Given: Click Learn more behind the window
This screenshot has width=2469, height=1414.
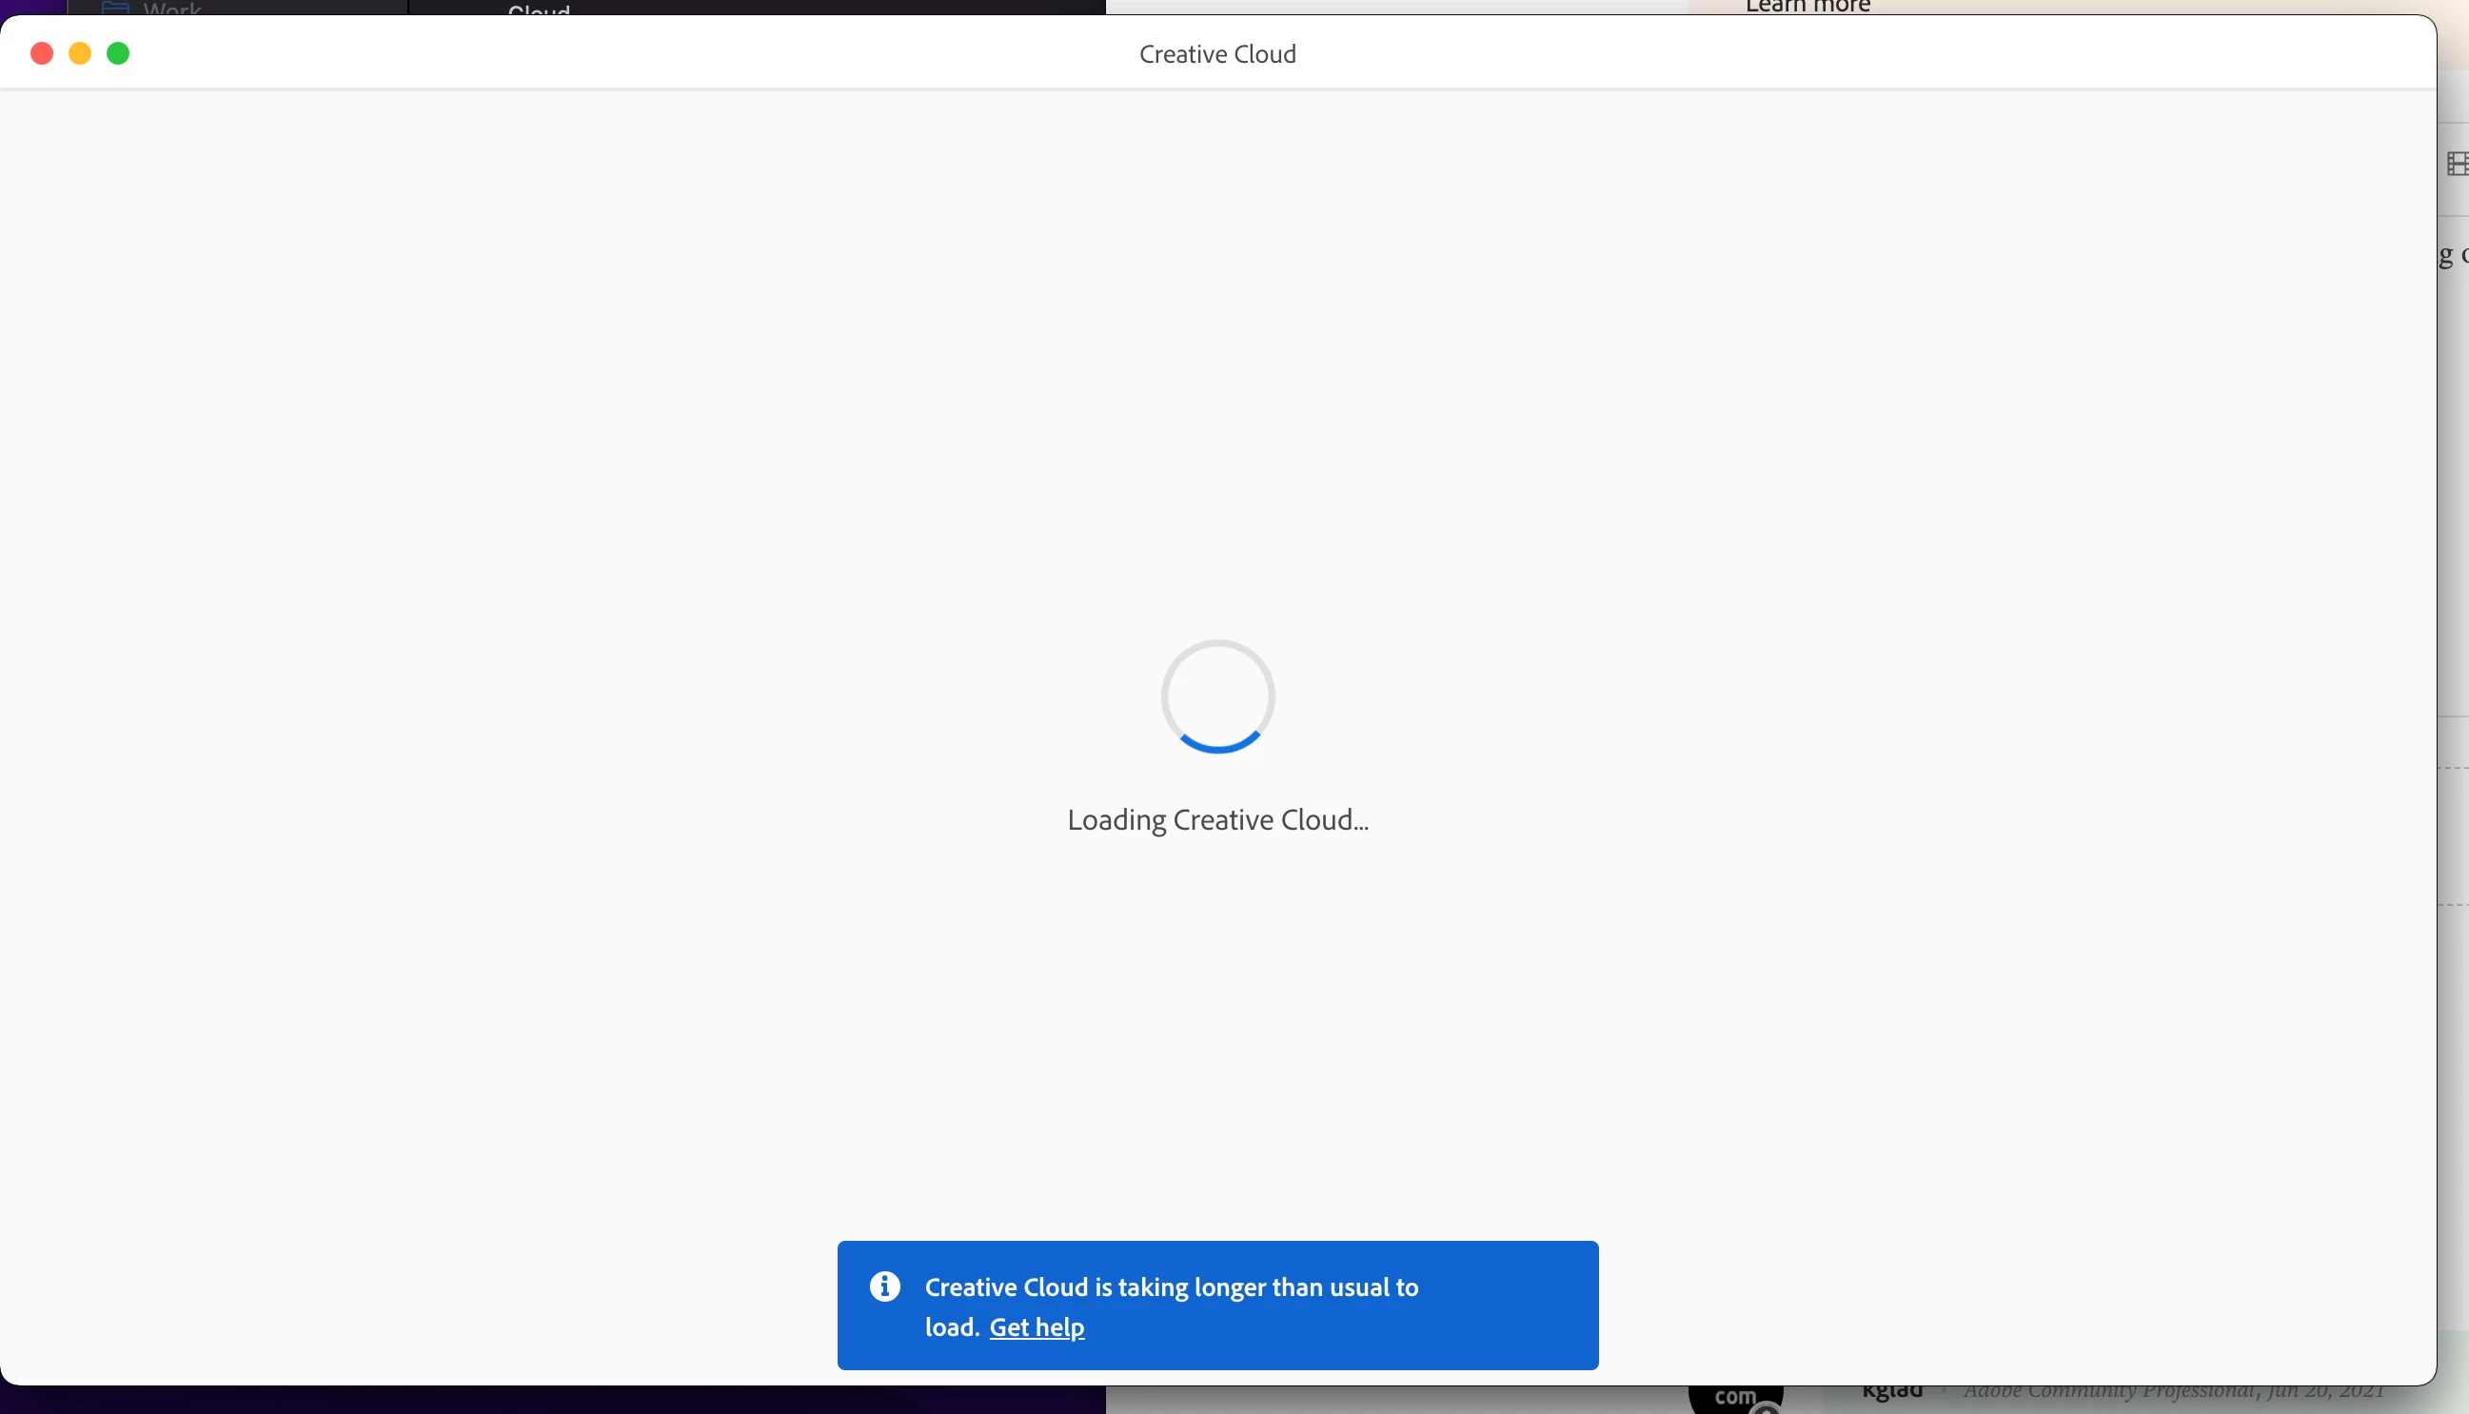Looking at the screenshot, I should (x=1807, y=7).
